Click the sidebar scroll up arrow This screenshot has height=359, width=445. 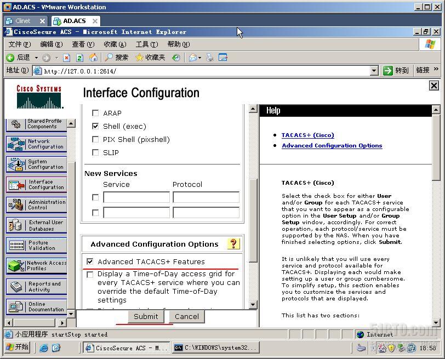[x=71, y=123]
